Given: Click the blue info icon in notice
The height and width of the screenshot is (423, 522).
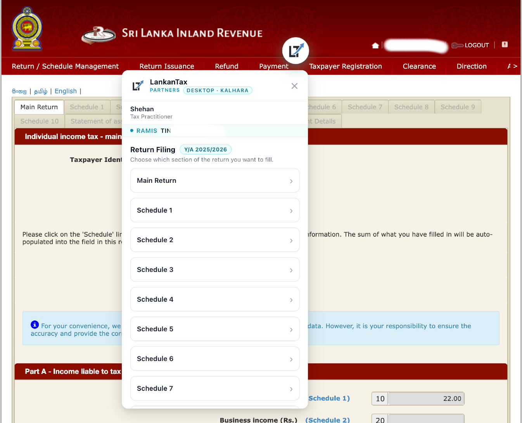Looking at the screenshot, I should (x=35, y=325).
